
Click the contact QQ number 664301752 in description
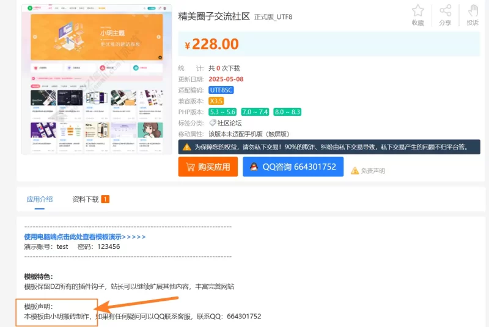pos(244,317)
